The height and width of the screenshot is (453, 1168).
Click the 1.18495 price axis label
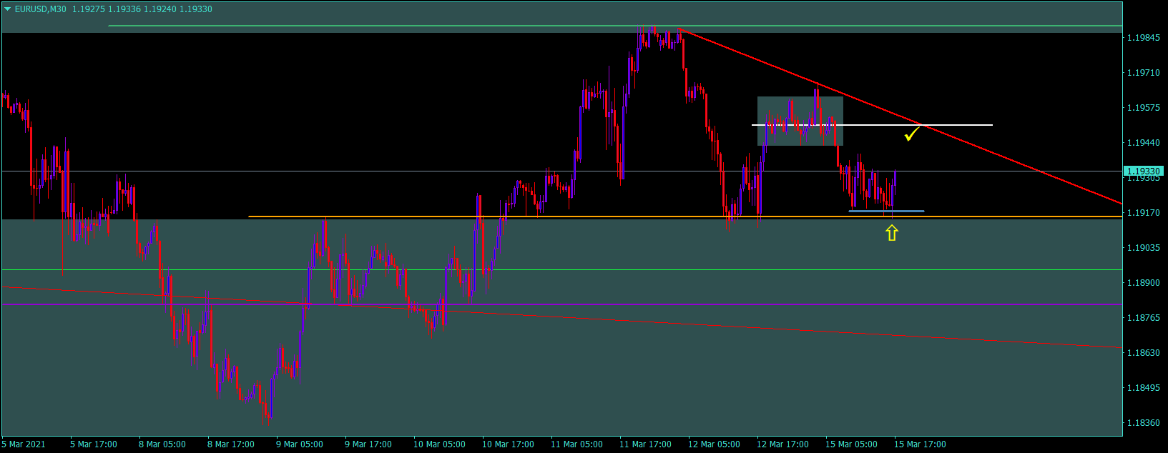pyautogui.click(x=1143, y=388)
